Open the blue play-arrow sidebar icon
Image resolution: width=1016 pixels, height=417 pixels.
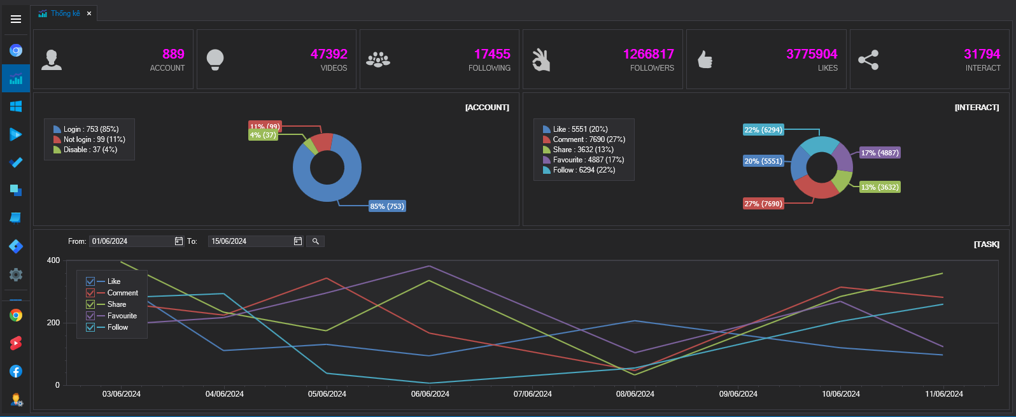coord(16,134)
